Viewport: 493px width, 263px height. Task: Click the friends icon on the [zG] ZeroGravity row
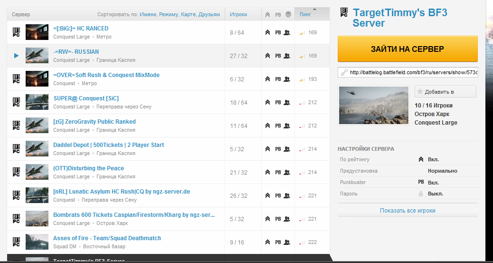287,126
